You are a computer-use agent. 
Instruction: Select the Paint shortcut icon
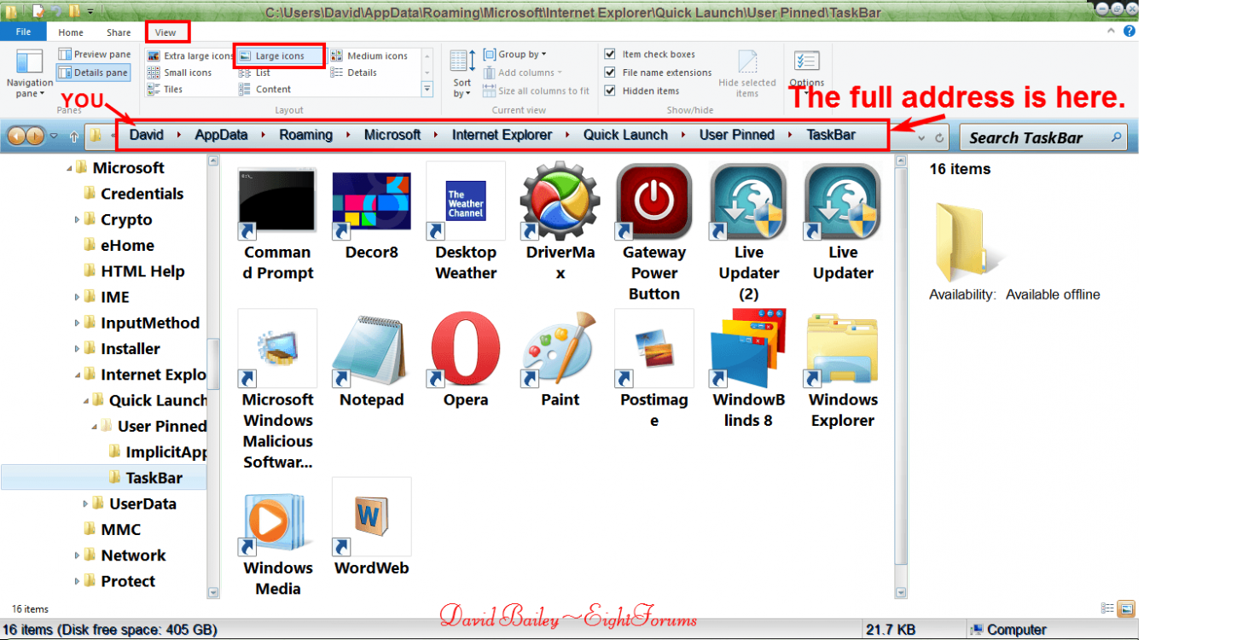pos(560,350)
